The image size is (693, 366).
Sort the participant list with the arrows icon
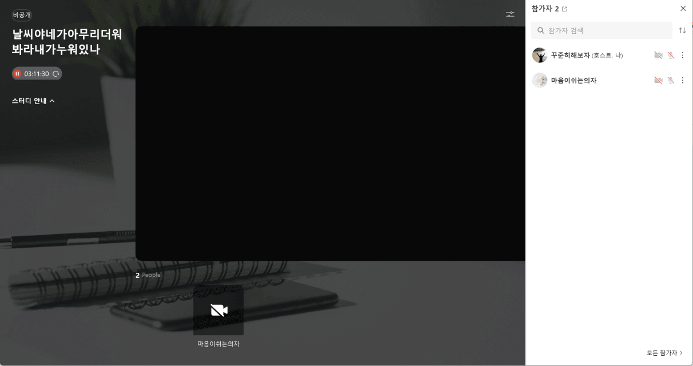[682, 30]
